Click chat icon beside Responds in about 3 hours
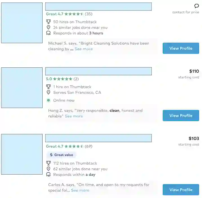Image resolution: width=202 pixels, height=198 pixels. (x=48, y=33)
